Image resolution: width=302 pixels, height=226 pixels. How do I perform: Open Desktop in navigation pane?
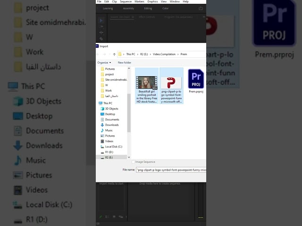pos(108,114)
